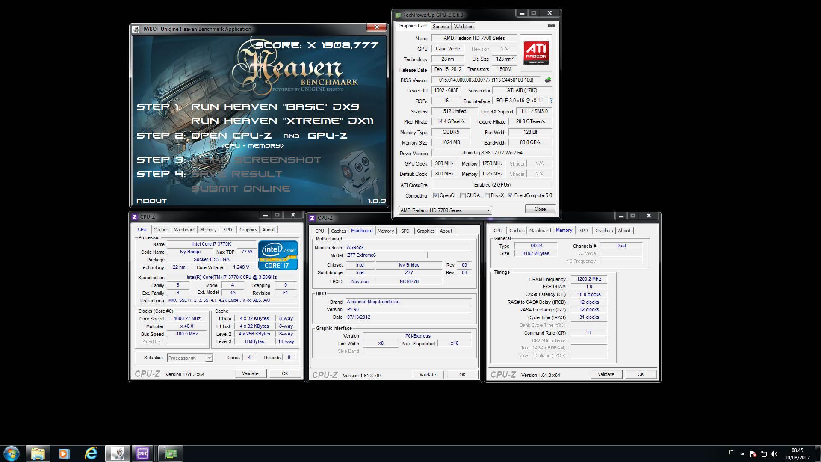The height and width of the screenshot is (462, 821).
Task: Open Graphics tab in the Memory window
Action: pos(604,231)
